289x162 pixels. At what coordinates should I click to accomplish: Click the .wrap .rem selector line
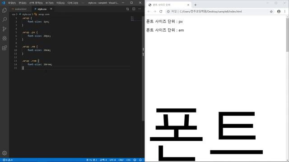click(x=31, y=61)
